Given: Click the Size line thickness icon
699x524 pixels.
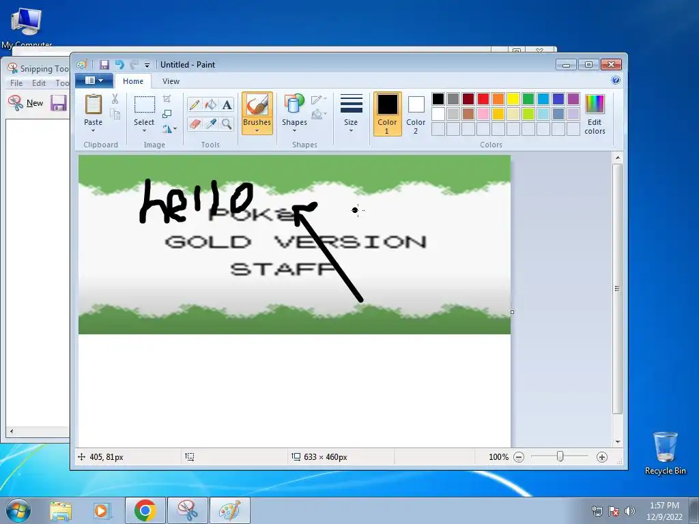Looking at the screenshot, I should (x=352, y=104).
